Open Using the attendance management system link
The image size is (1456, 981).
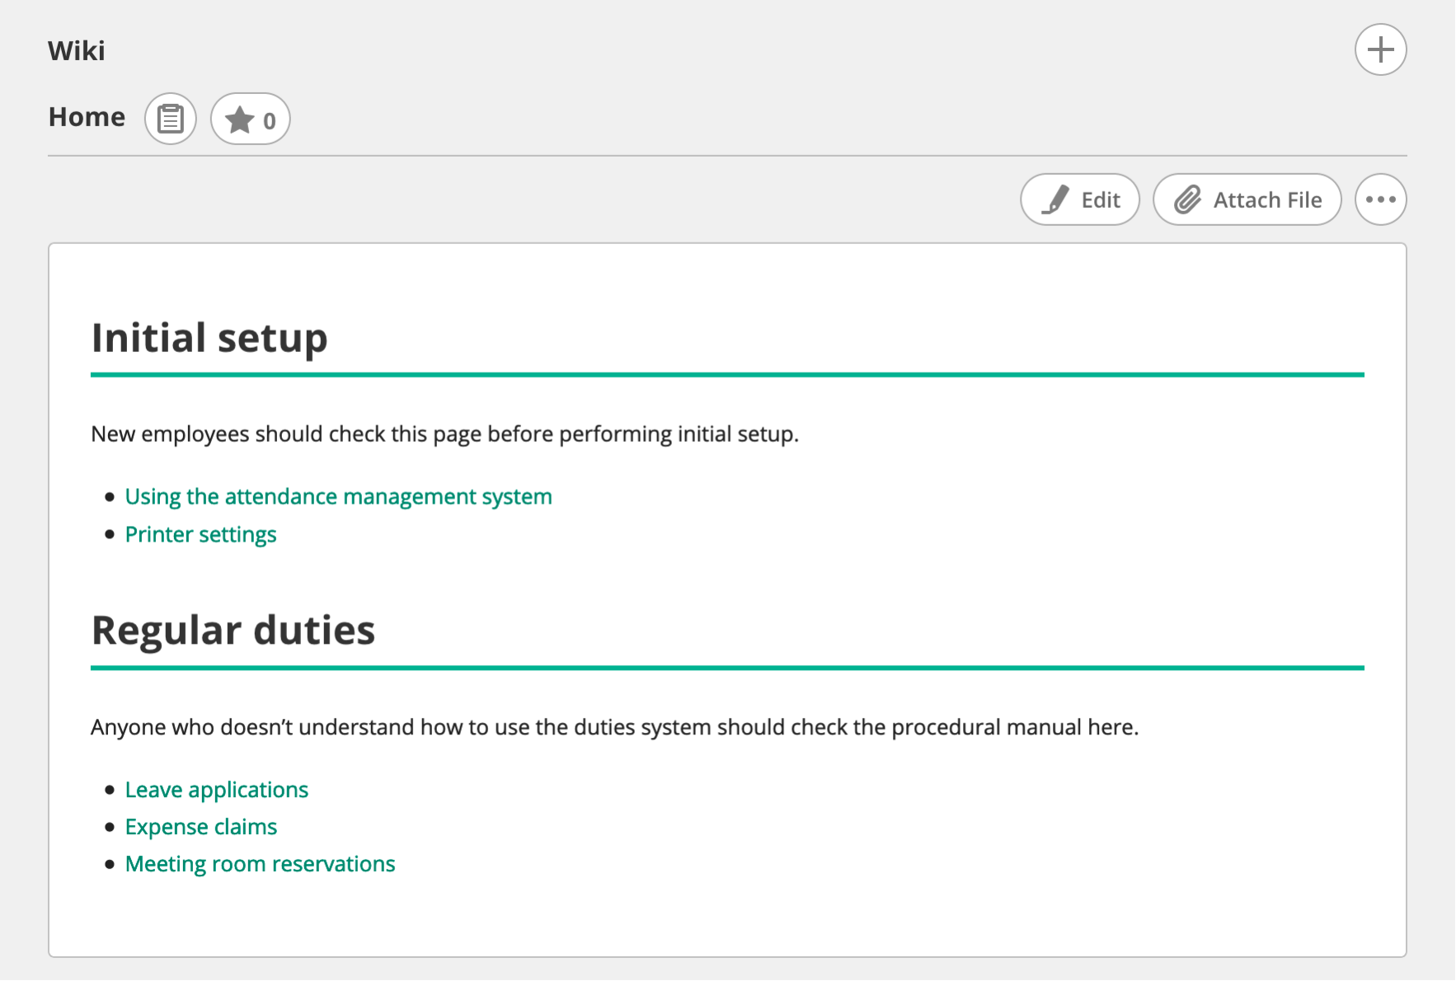(x=338, y=496)
